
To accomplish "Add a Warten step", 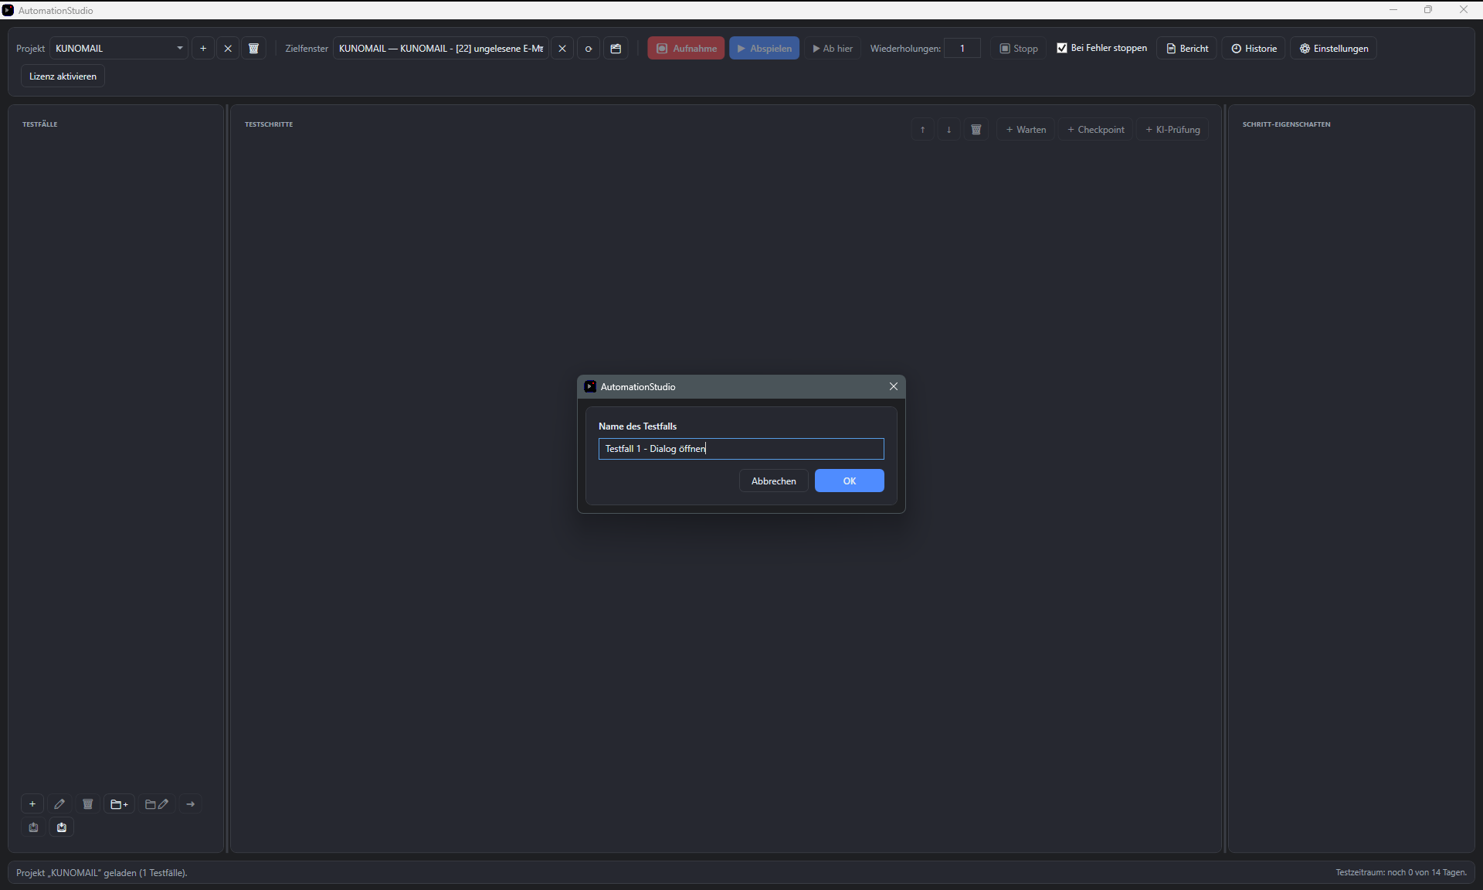I will click(1026, 130).
